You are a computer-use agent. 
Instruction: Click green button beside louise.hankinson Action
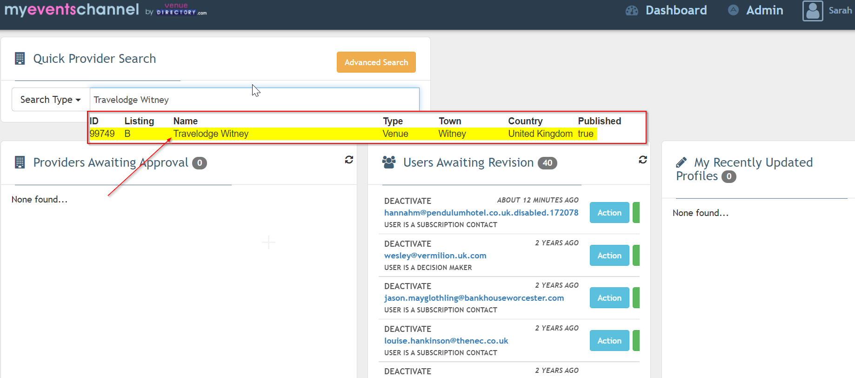[x=636, y=341]
